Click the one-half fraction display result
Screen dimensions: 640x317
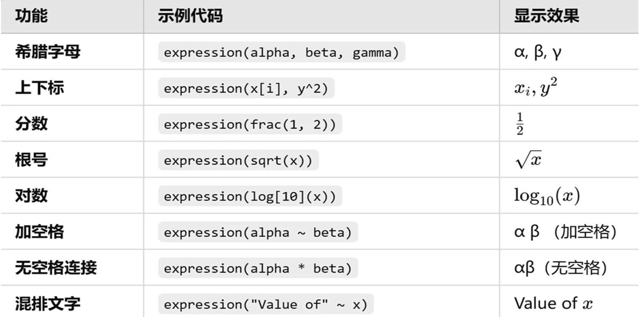520,124
